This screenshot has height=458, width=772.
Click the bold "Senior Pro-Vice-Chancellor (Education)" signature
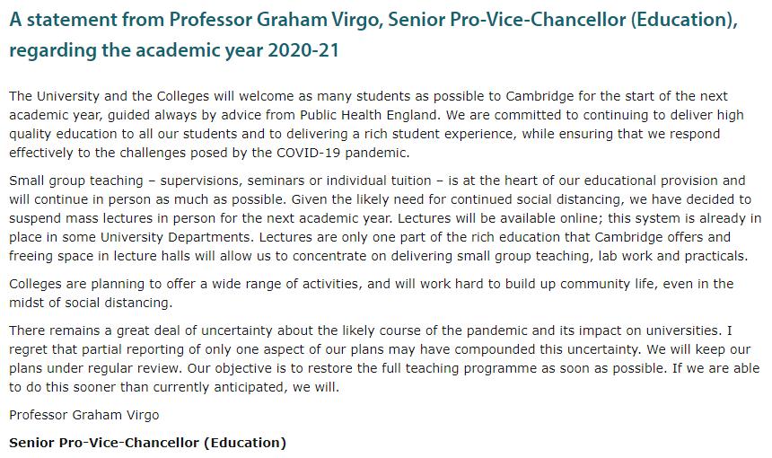coord(147,443)
